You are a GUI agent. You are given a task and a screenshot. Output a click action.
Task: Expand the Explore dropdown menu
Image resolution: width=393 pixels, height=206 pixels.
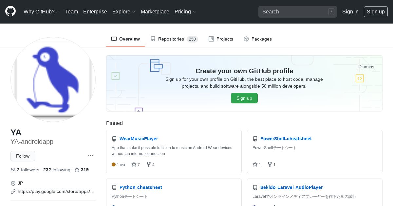[124, 11]
